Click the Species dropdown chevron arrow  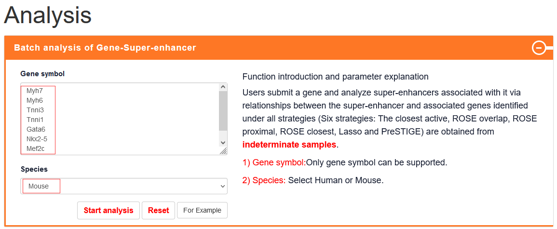click(x=223, y=186)
